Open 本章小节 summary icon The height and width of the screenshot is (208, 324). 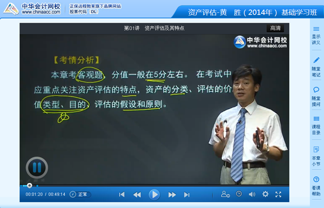pos(316,149)
